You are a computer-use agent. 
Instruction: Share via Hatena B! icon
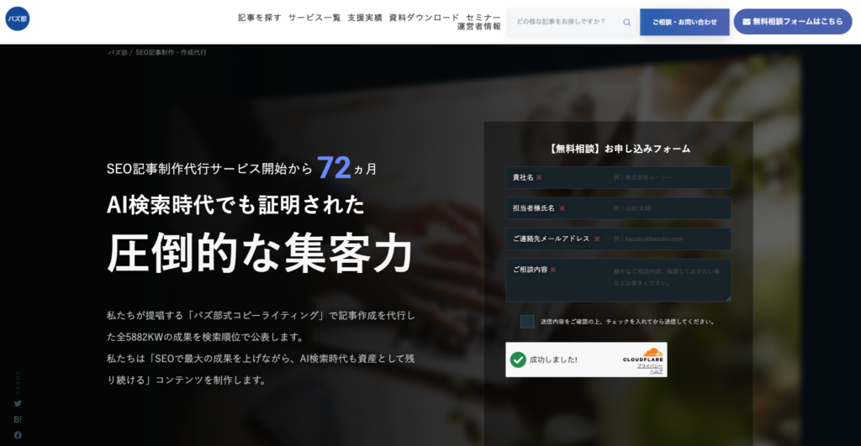18,419
